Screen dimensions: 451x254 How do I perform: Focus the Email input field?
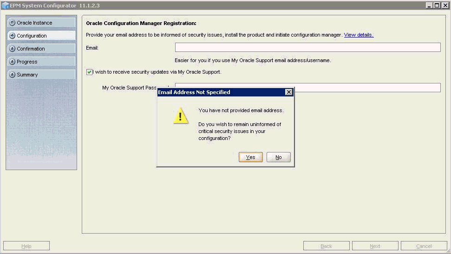tap(307, 47)
